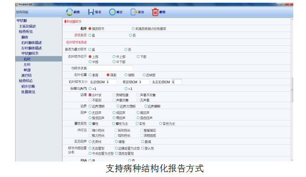Click the vertical scrollbar of the form
The height and width of the screenshot is (177, 306).
[x=292, y=90]
